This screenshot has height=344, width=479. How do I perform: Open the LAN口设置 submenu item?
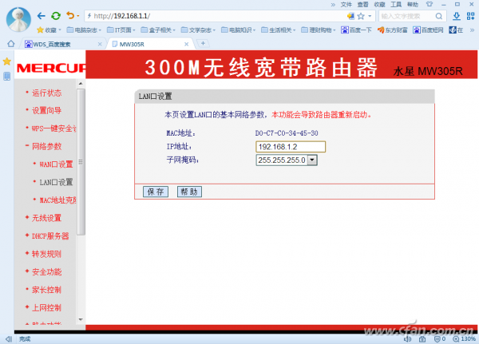click(56, 183)
